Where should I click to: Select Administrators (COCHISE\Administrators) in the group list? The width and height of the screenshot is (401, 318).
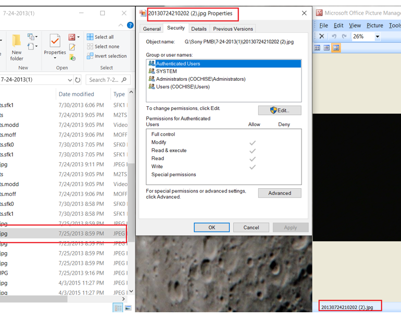click(200, 79)
